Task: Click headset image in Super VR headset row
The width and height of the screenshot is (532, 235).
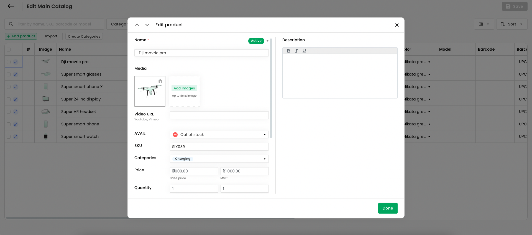Action: [x=46, y=112]
